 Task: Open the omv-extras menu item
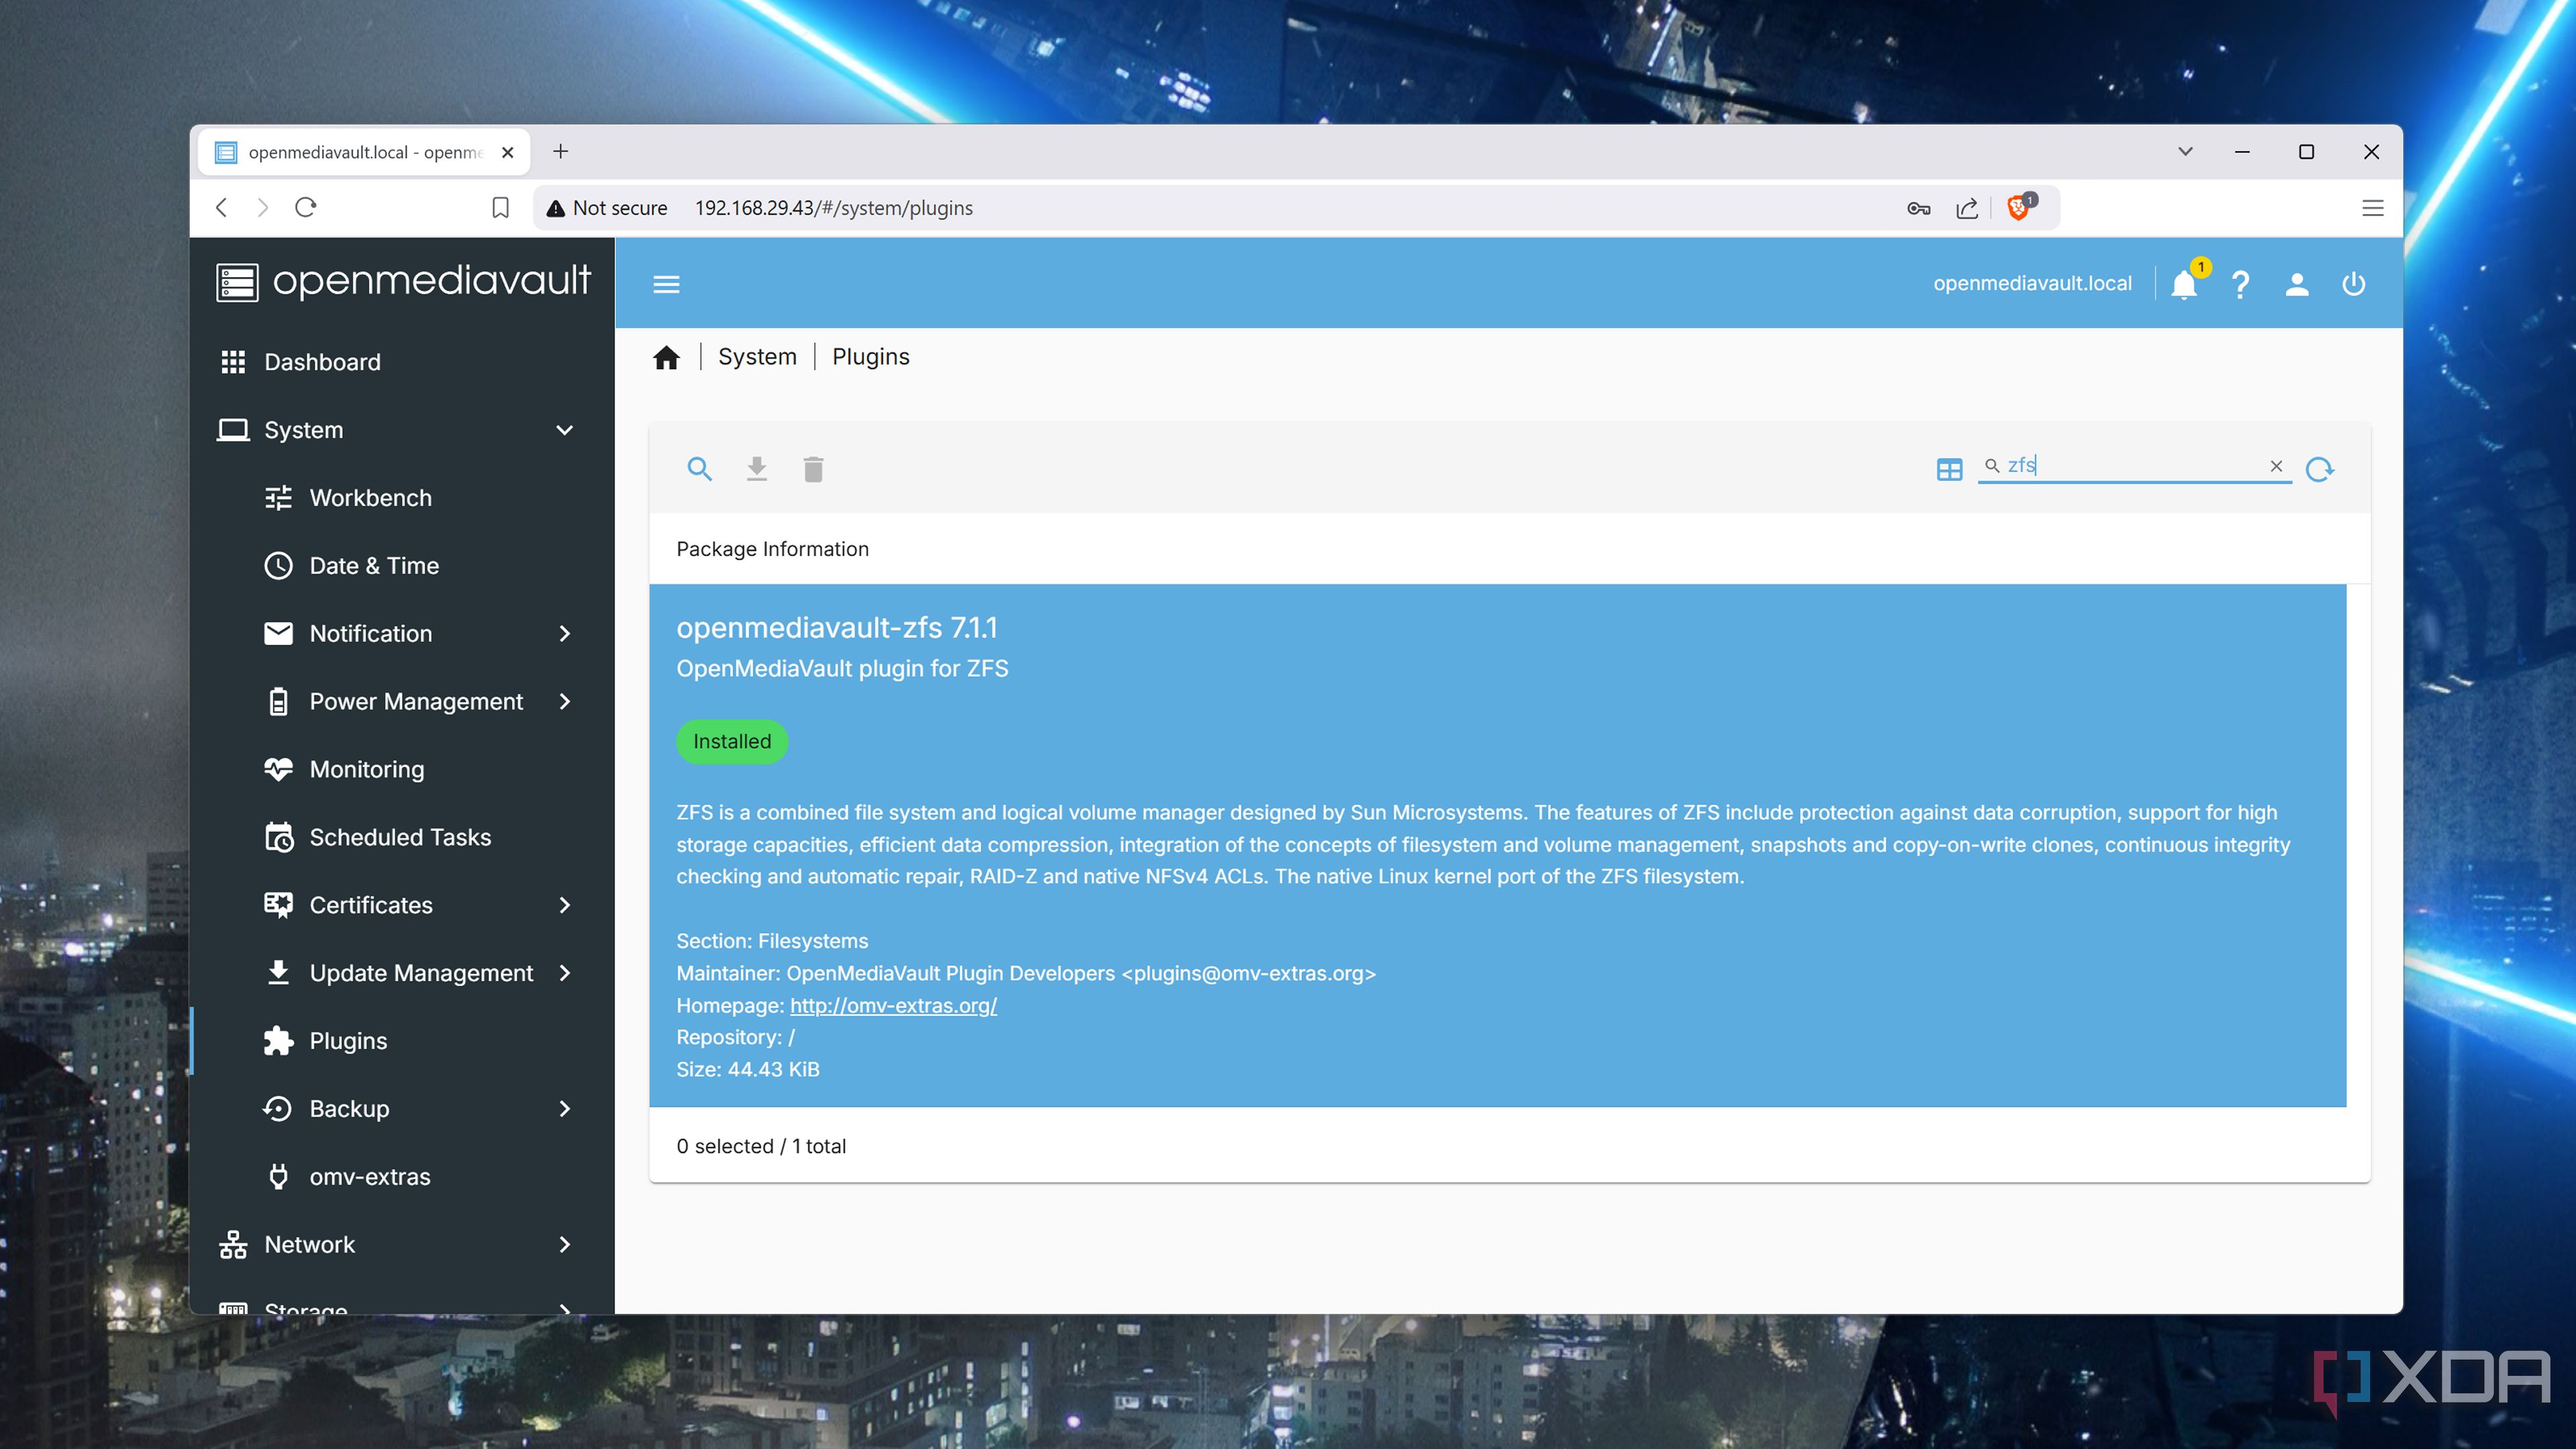pos(369,1176)
